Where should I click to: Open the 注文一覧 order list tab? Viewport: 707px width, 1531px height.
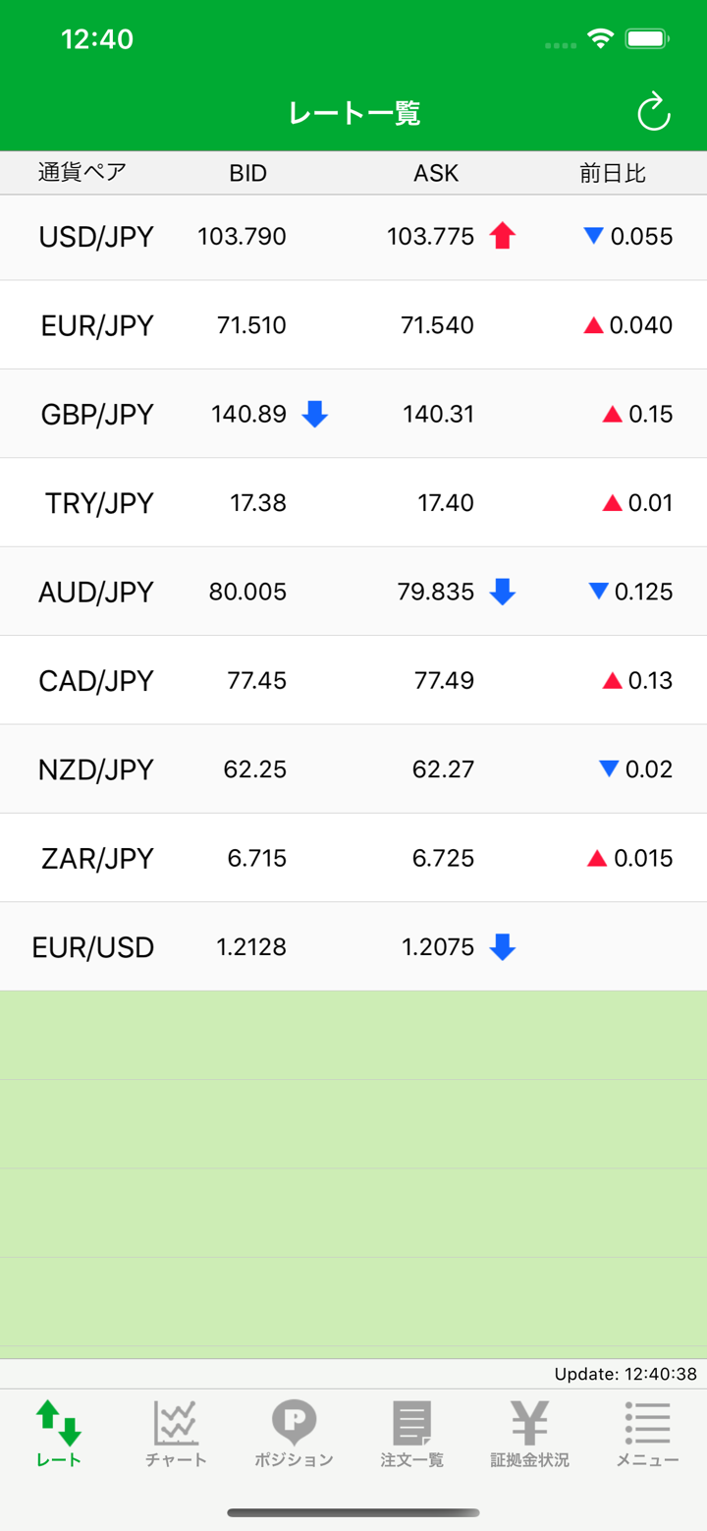[x=411, y=1435]
